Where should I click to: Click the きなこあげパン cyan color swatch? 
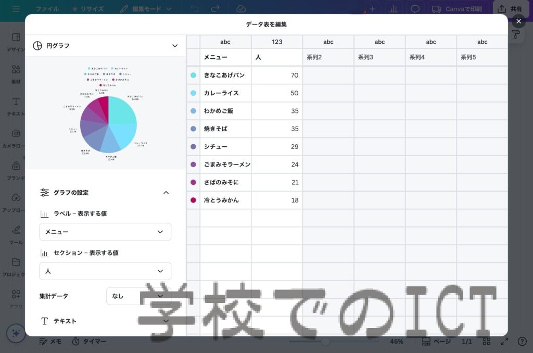[x=193, y=75]
